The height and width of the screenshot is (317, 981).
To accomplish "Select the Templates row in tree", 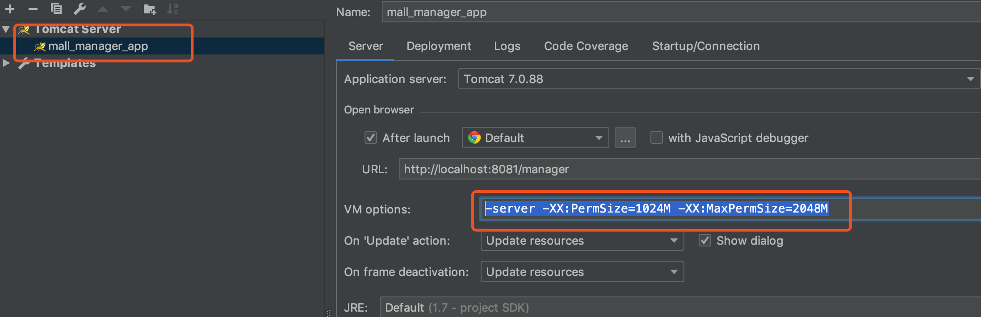I will [162, 63].
